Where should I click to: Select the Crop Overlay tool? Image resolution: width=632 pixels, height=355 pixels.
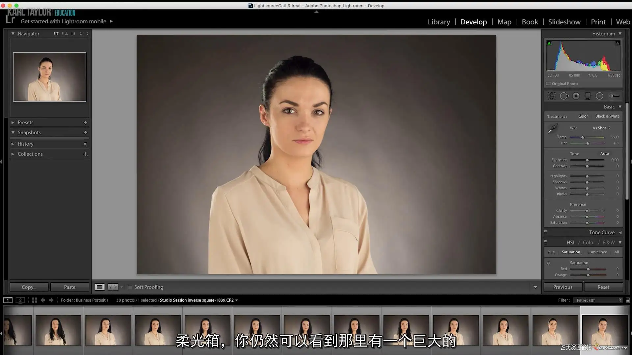tap(551, 96)
